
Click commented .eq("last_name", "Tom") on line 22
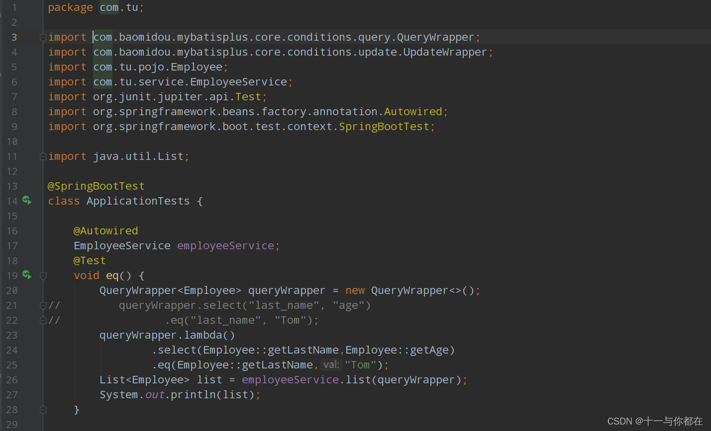click(x=242, y=320)
